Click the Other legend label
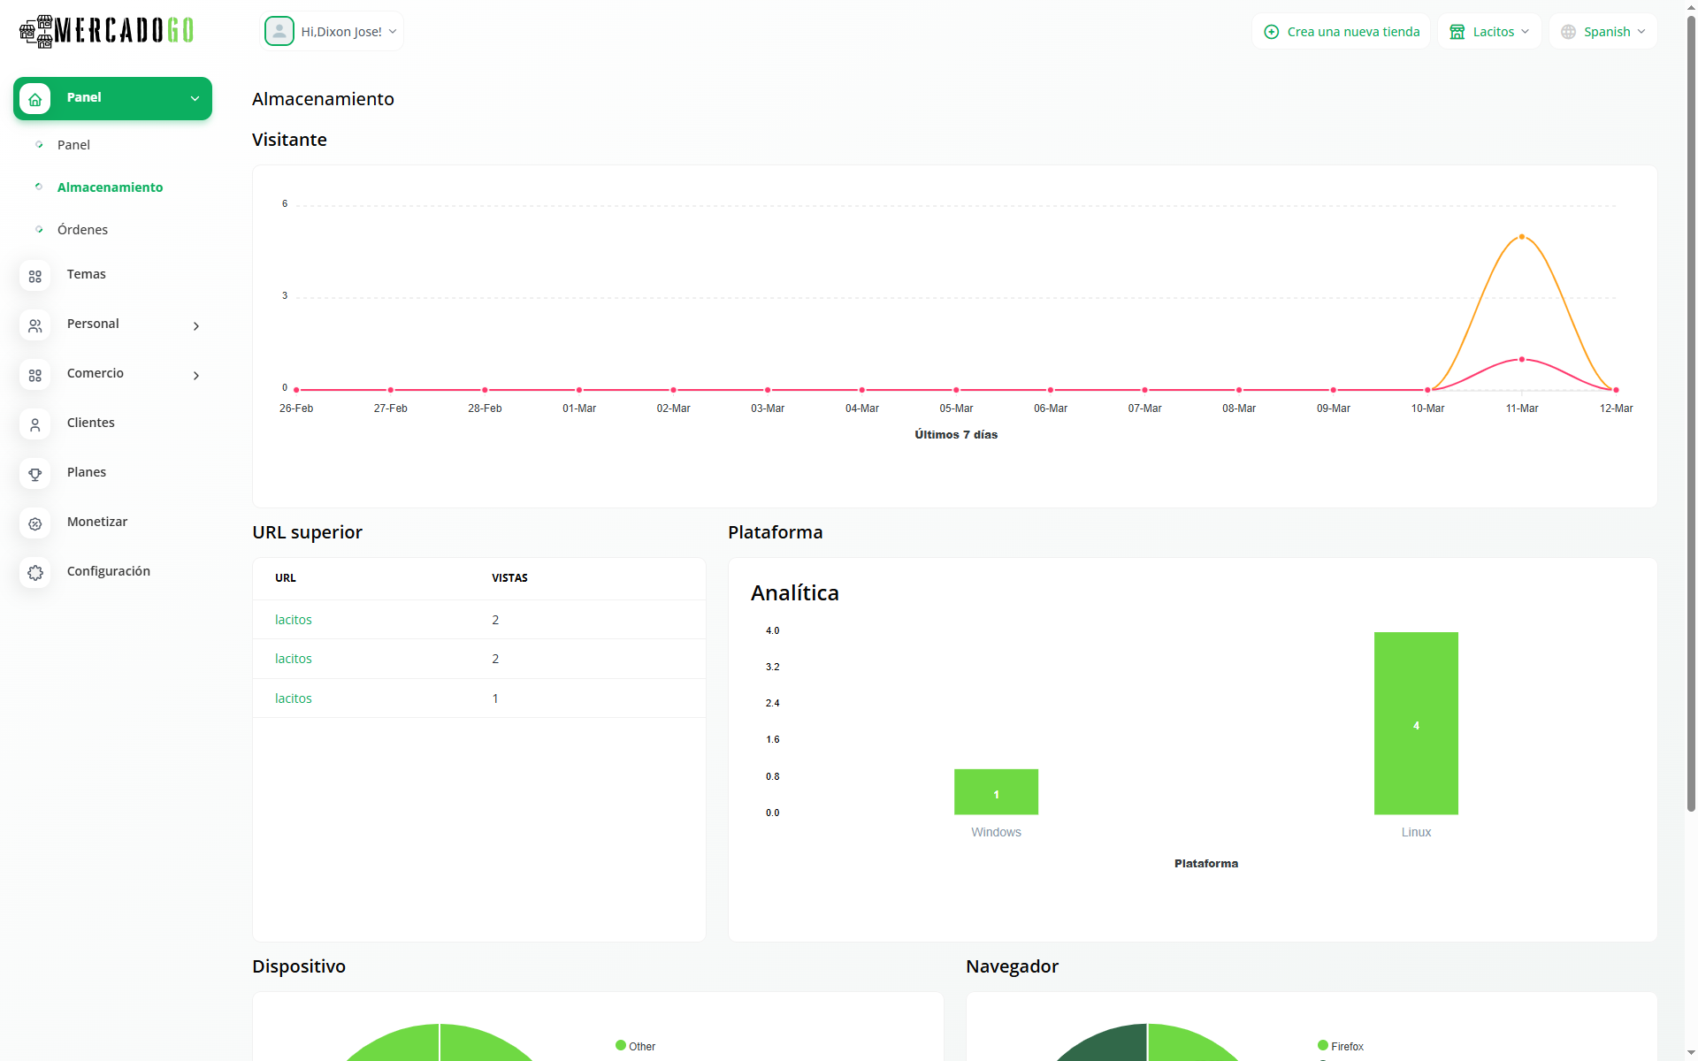 (x=642, y=1047)
